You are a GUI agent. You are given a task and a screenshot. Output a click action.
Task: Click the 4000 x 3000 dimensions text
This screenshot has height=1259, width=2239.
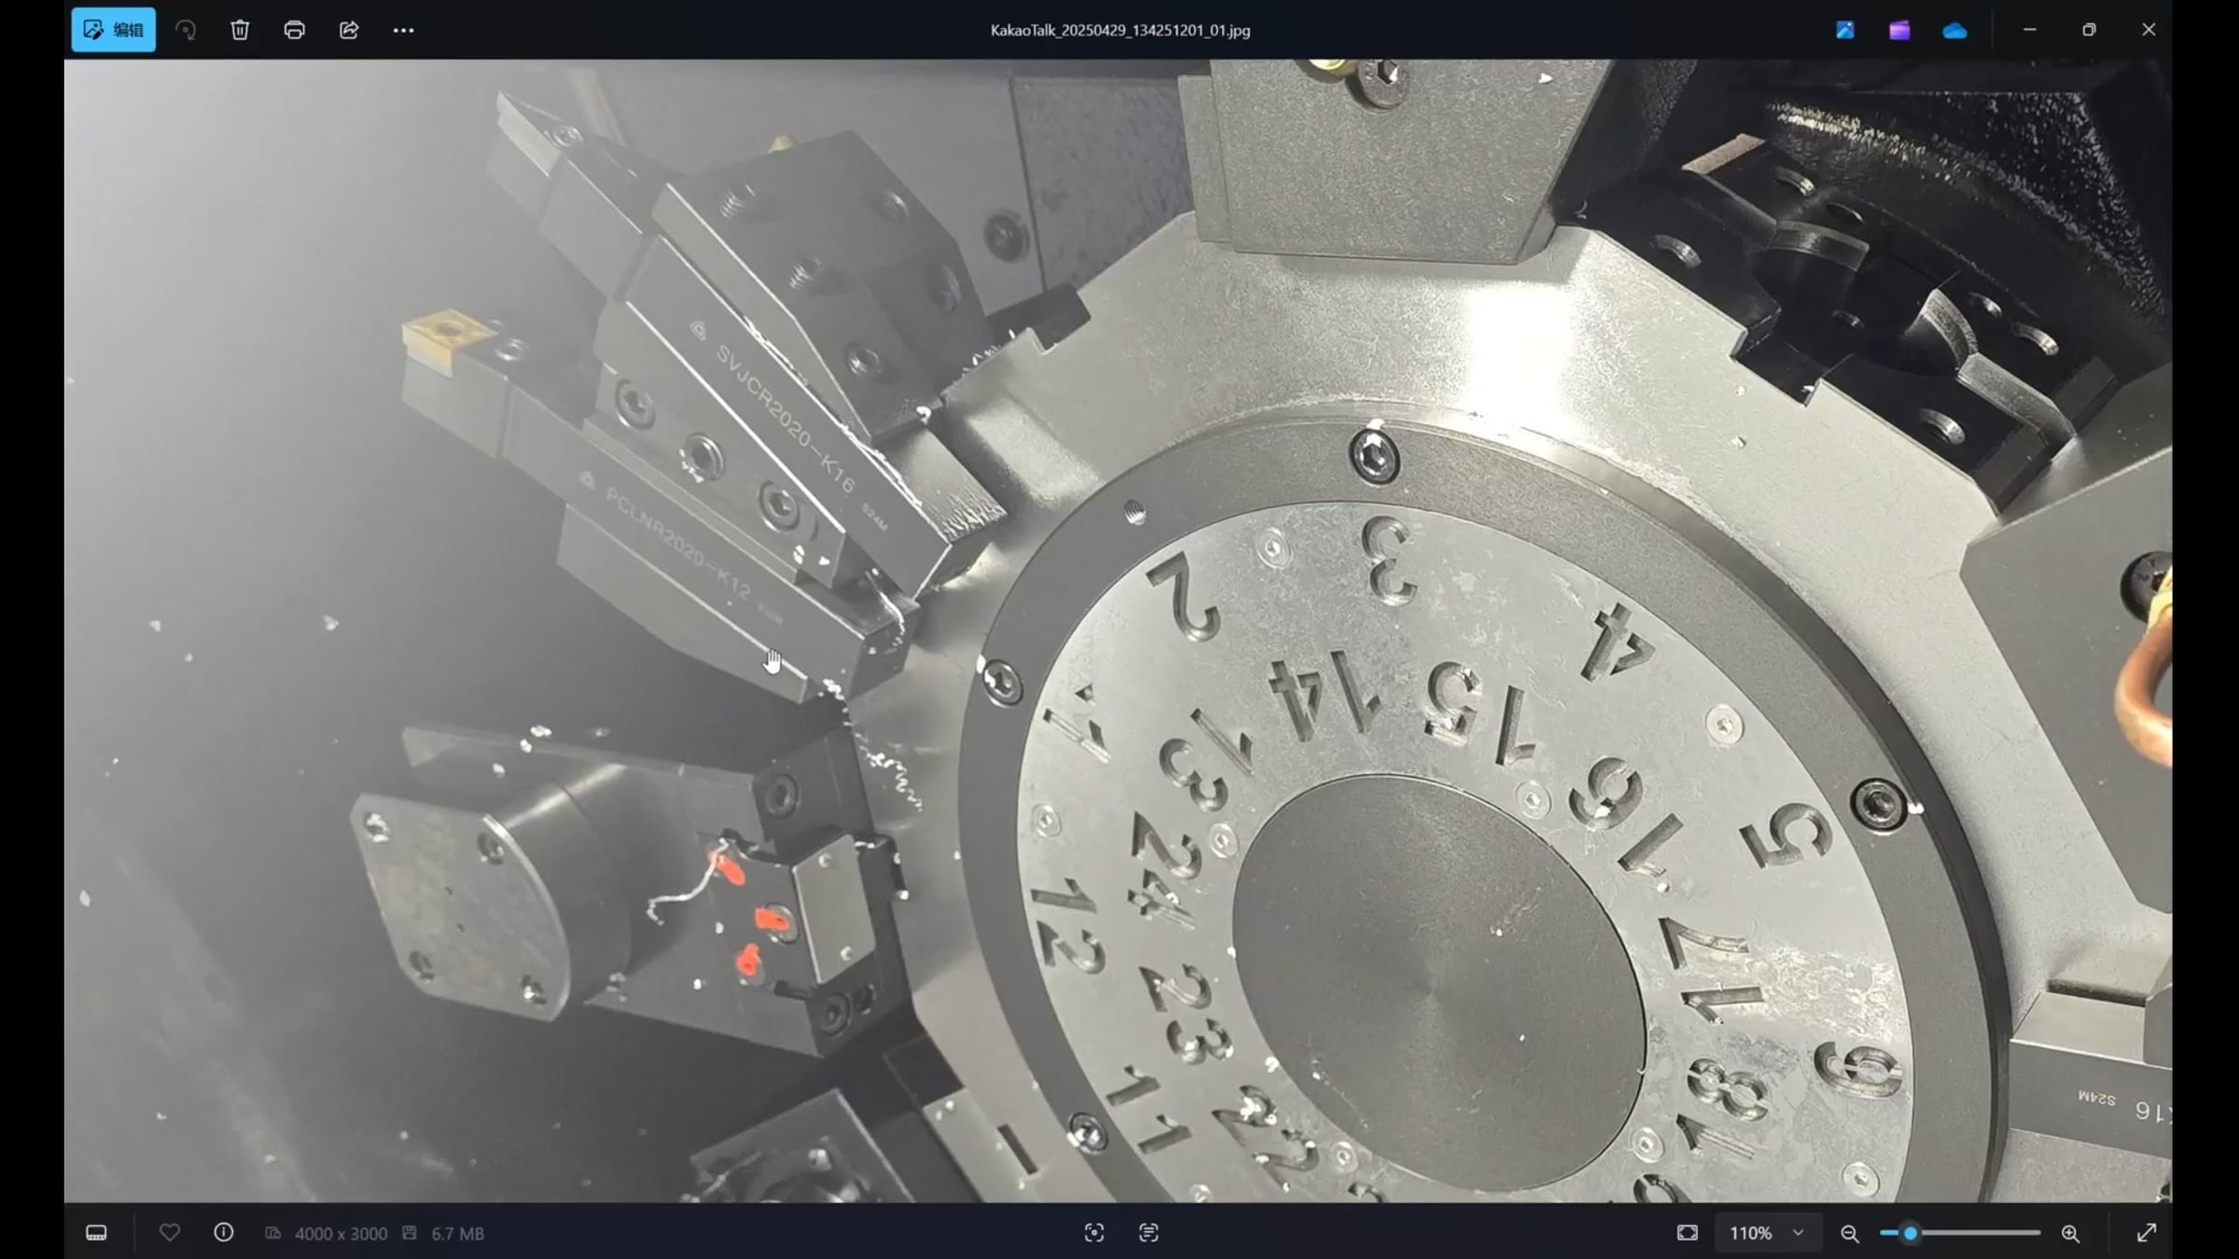pyautogui.click(x=341, y=1234)
